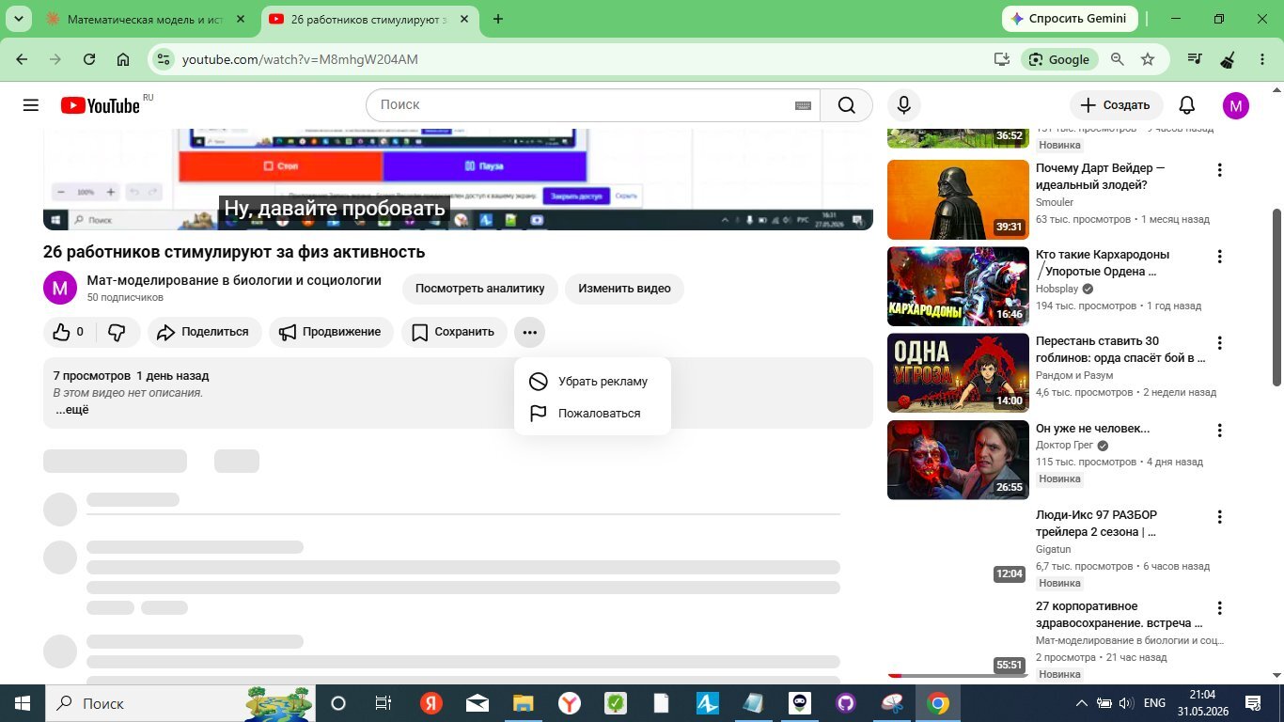The height and width of the screenshot is (722, 1284).
Task: Open Chrome three-dot main menu
Action: pyautogui.click(x=1261, y=59)
